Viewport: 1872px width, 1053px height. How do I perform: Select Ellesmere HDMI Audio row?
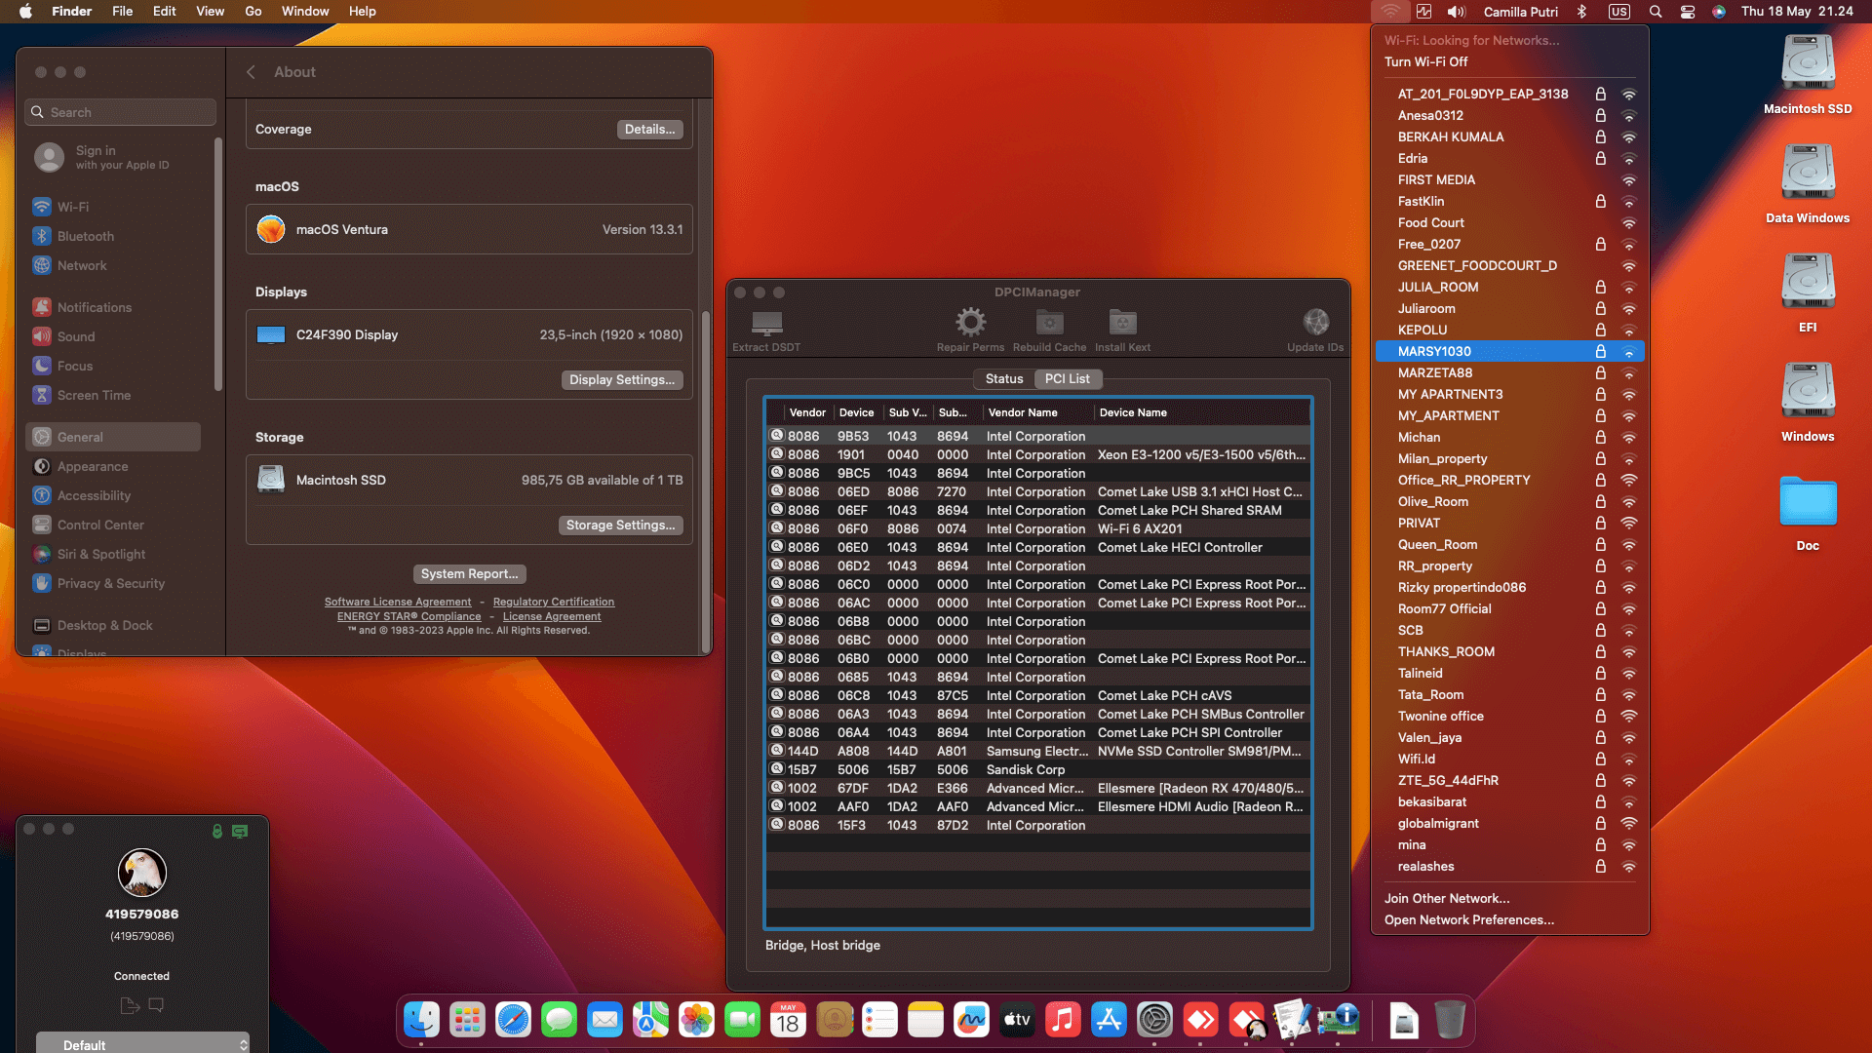(1038, 807)
